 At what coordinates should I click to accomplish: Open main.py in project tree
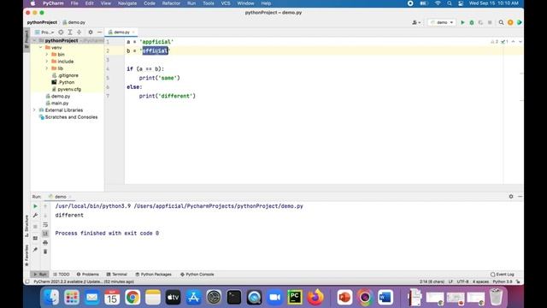tap(57, 103)
